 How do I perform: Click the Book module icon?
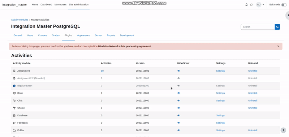pyautogui.click(x=14, y=93)
